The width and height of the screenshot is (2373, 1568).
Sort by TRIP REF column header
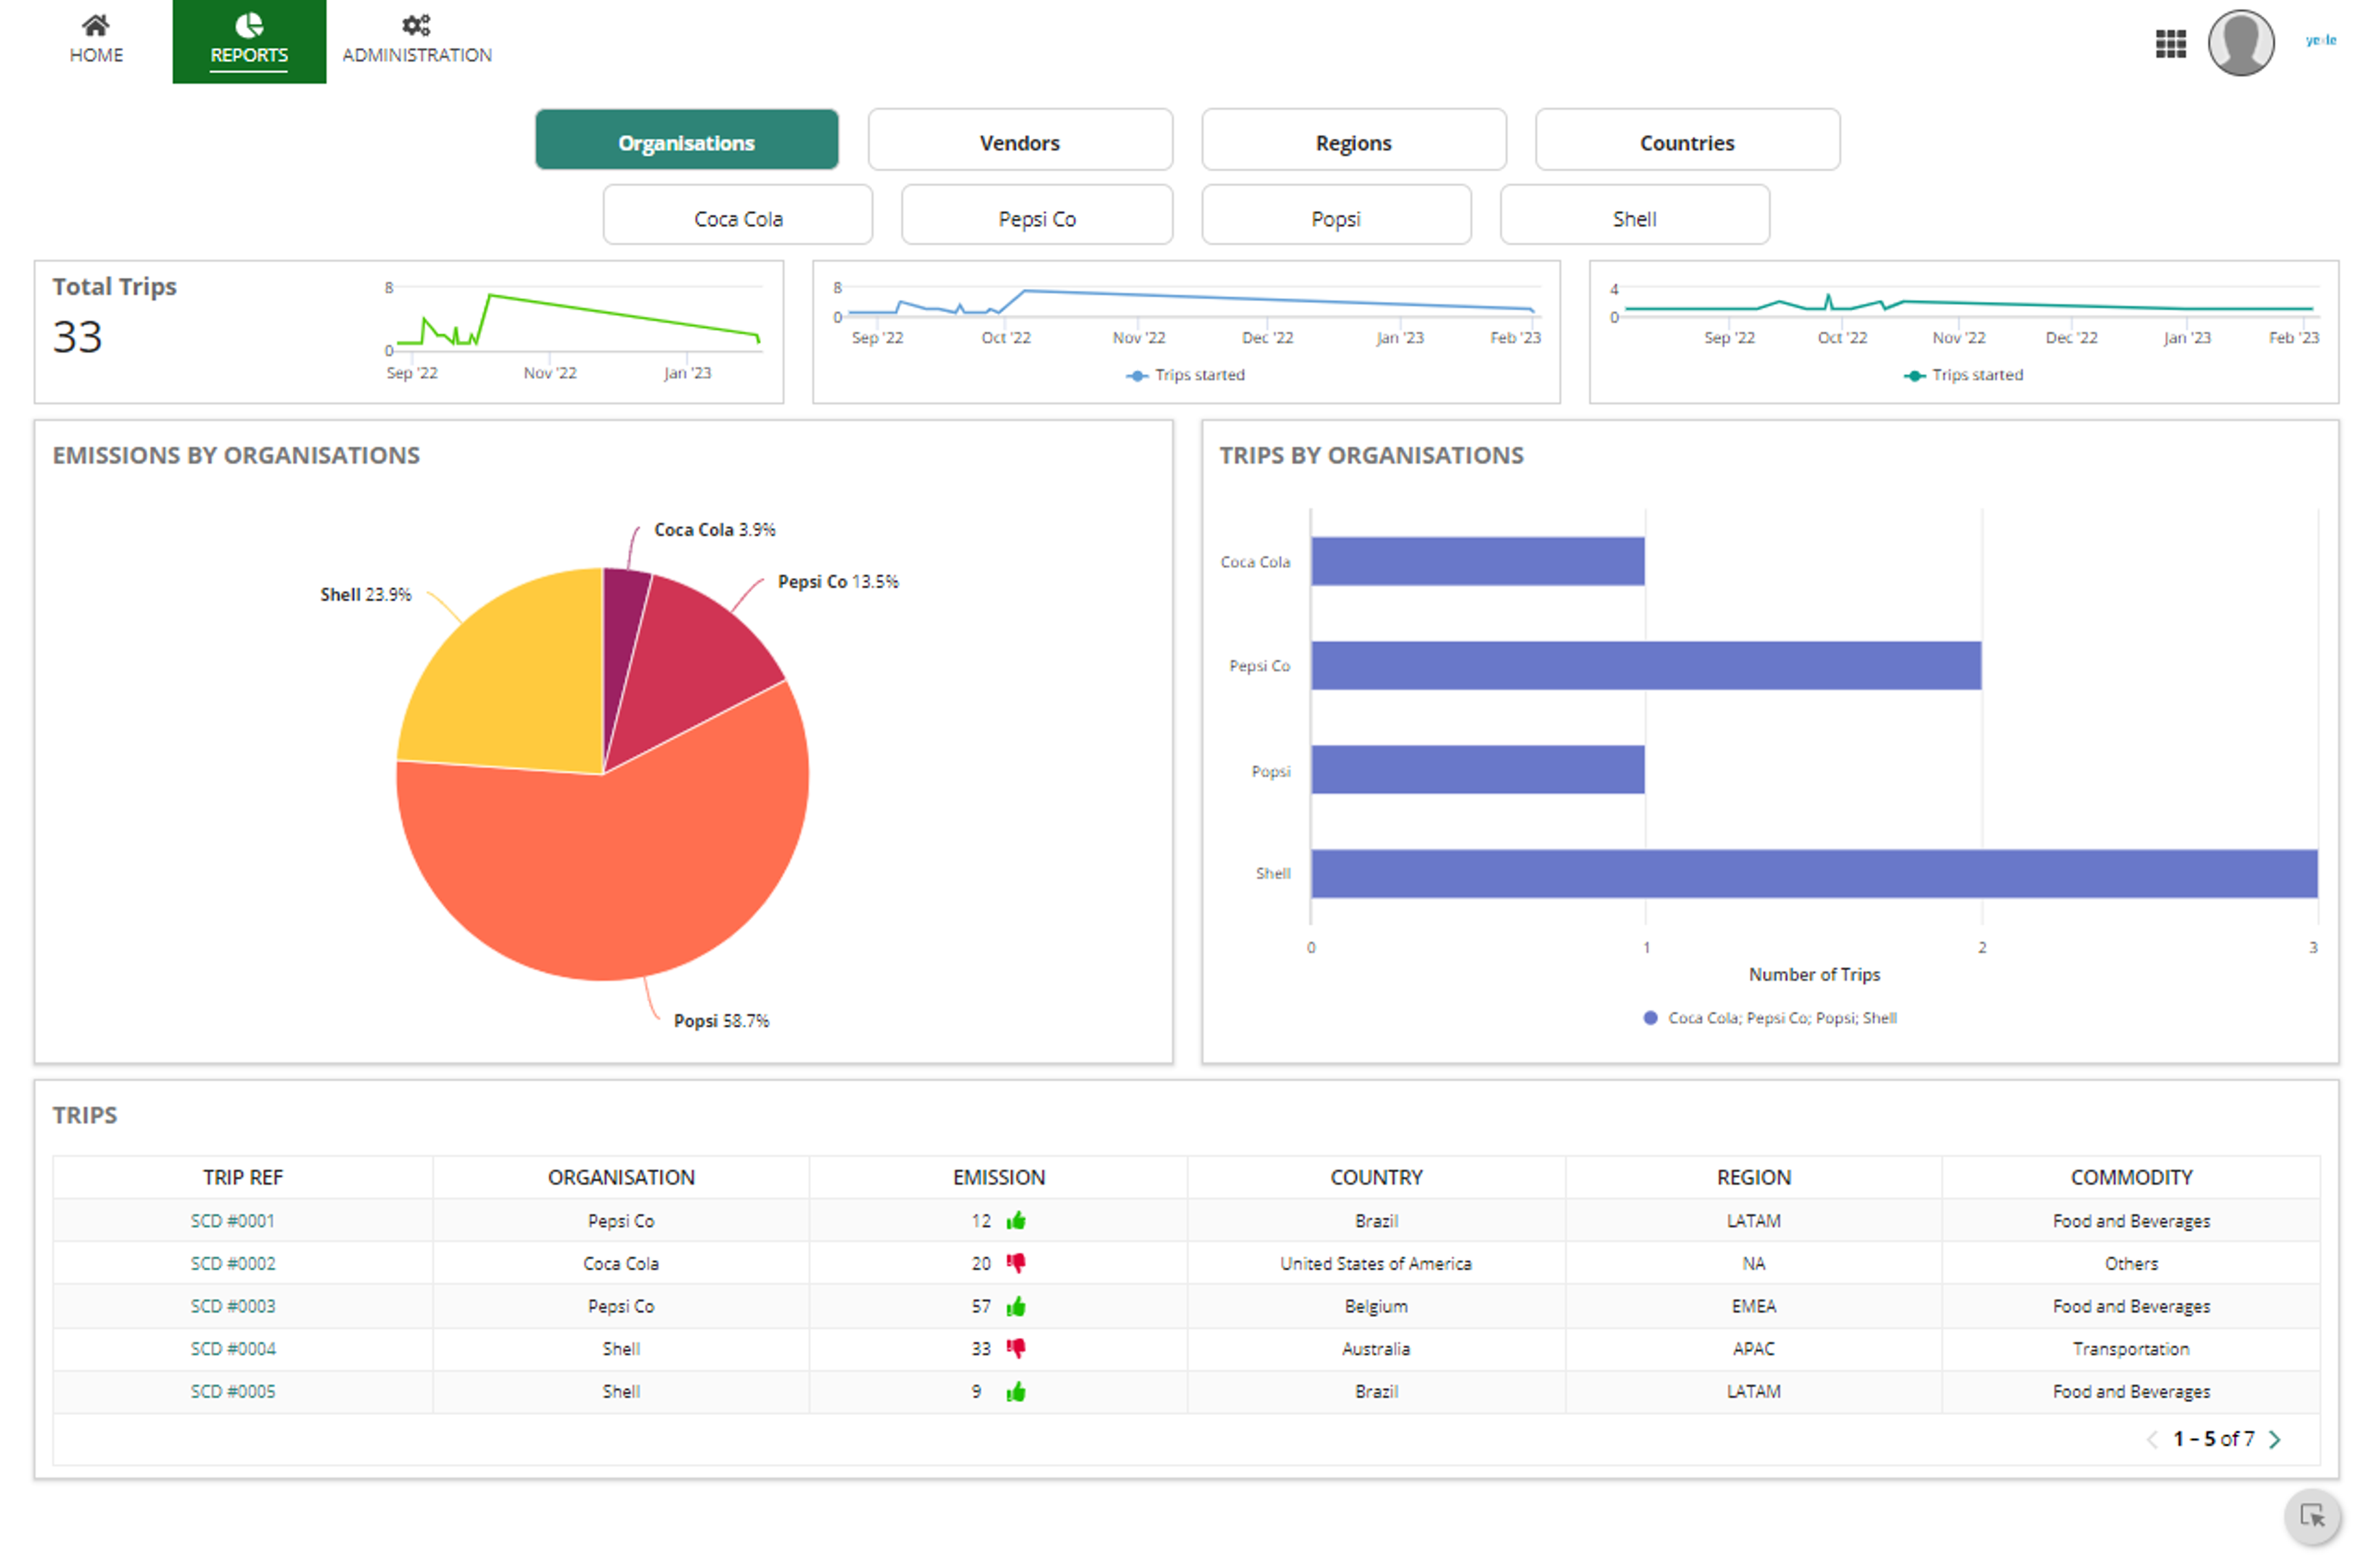pos(243,1178)
